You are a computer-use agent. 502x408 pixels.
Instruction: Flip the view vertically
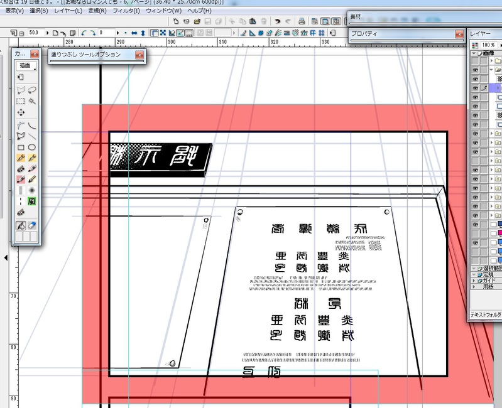coord(143,33)
